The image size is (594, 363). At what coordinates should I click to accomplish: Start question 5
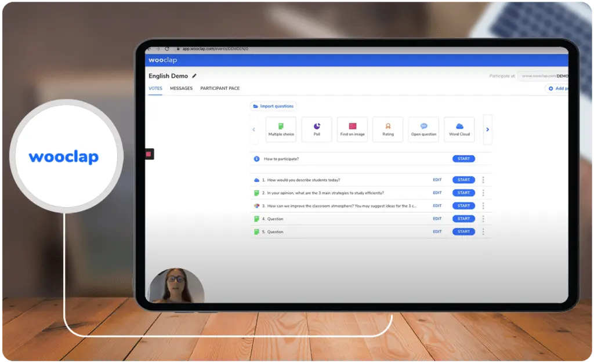(x=463, y=231)
